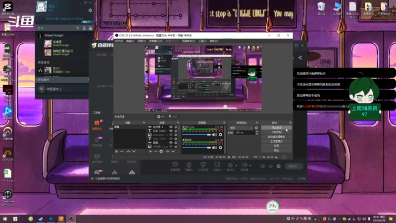Remove selected scene with minus icon
Image resolution: width=396 pixels, height=223 pixels.
pos(122,152)
